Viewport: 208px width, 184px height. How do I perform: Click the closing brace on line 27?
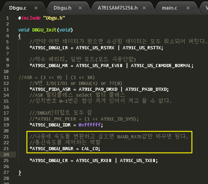coord(20,173)
